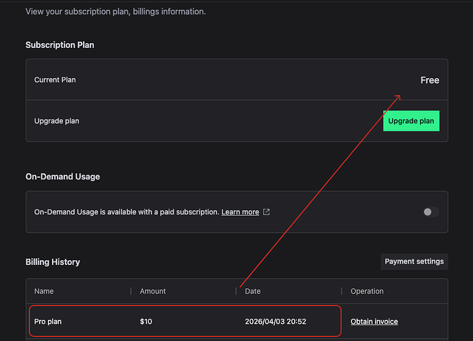Image resolution: width=473 pixels, height=341 pixels.
Task: Click the Current Plan label
Action: click(55, 80)
